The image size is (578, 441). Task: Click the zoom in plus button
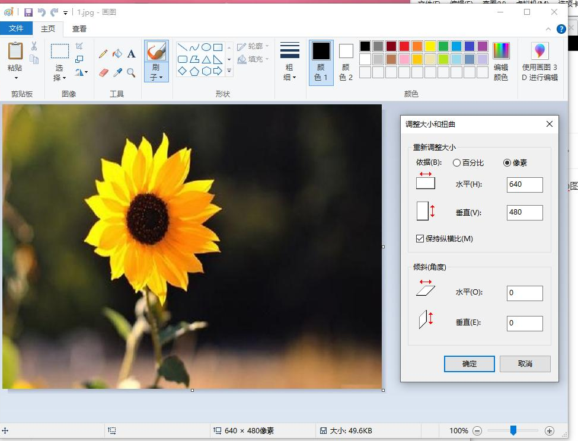(549, 431)
